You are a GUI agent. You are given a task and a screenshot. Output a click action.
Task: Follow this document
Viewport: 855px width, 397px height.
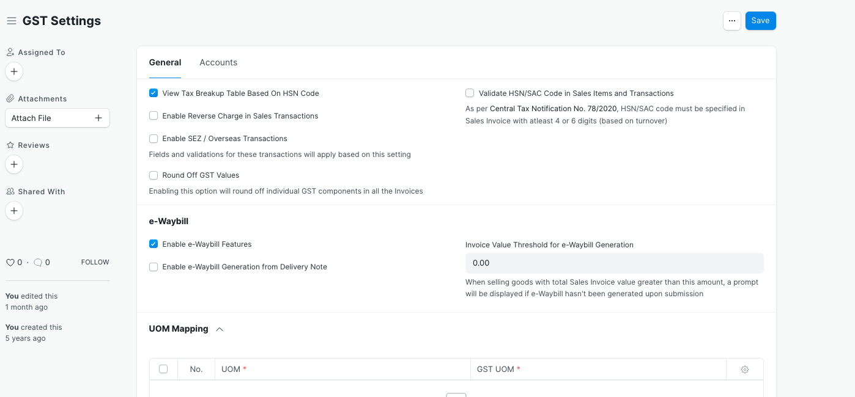coord(95,262)
